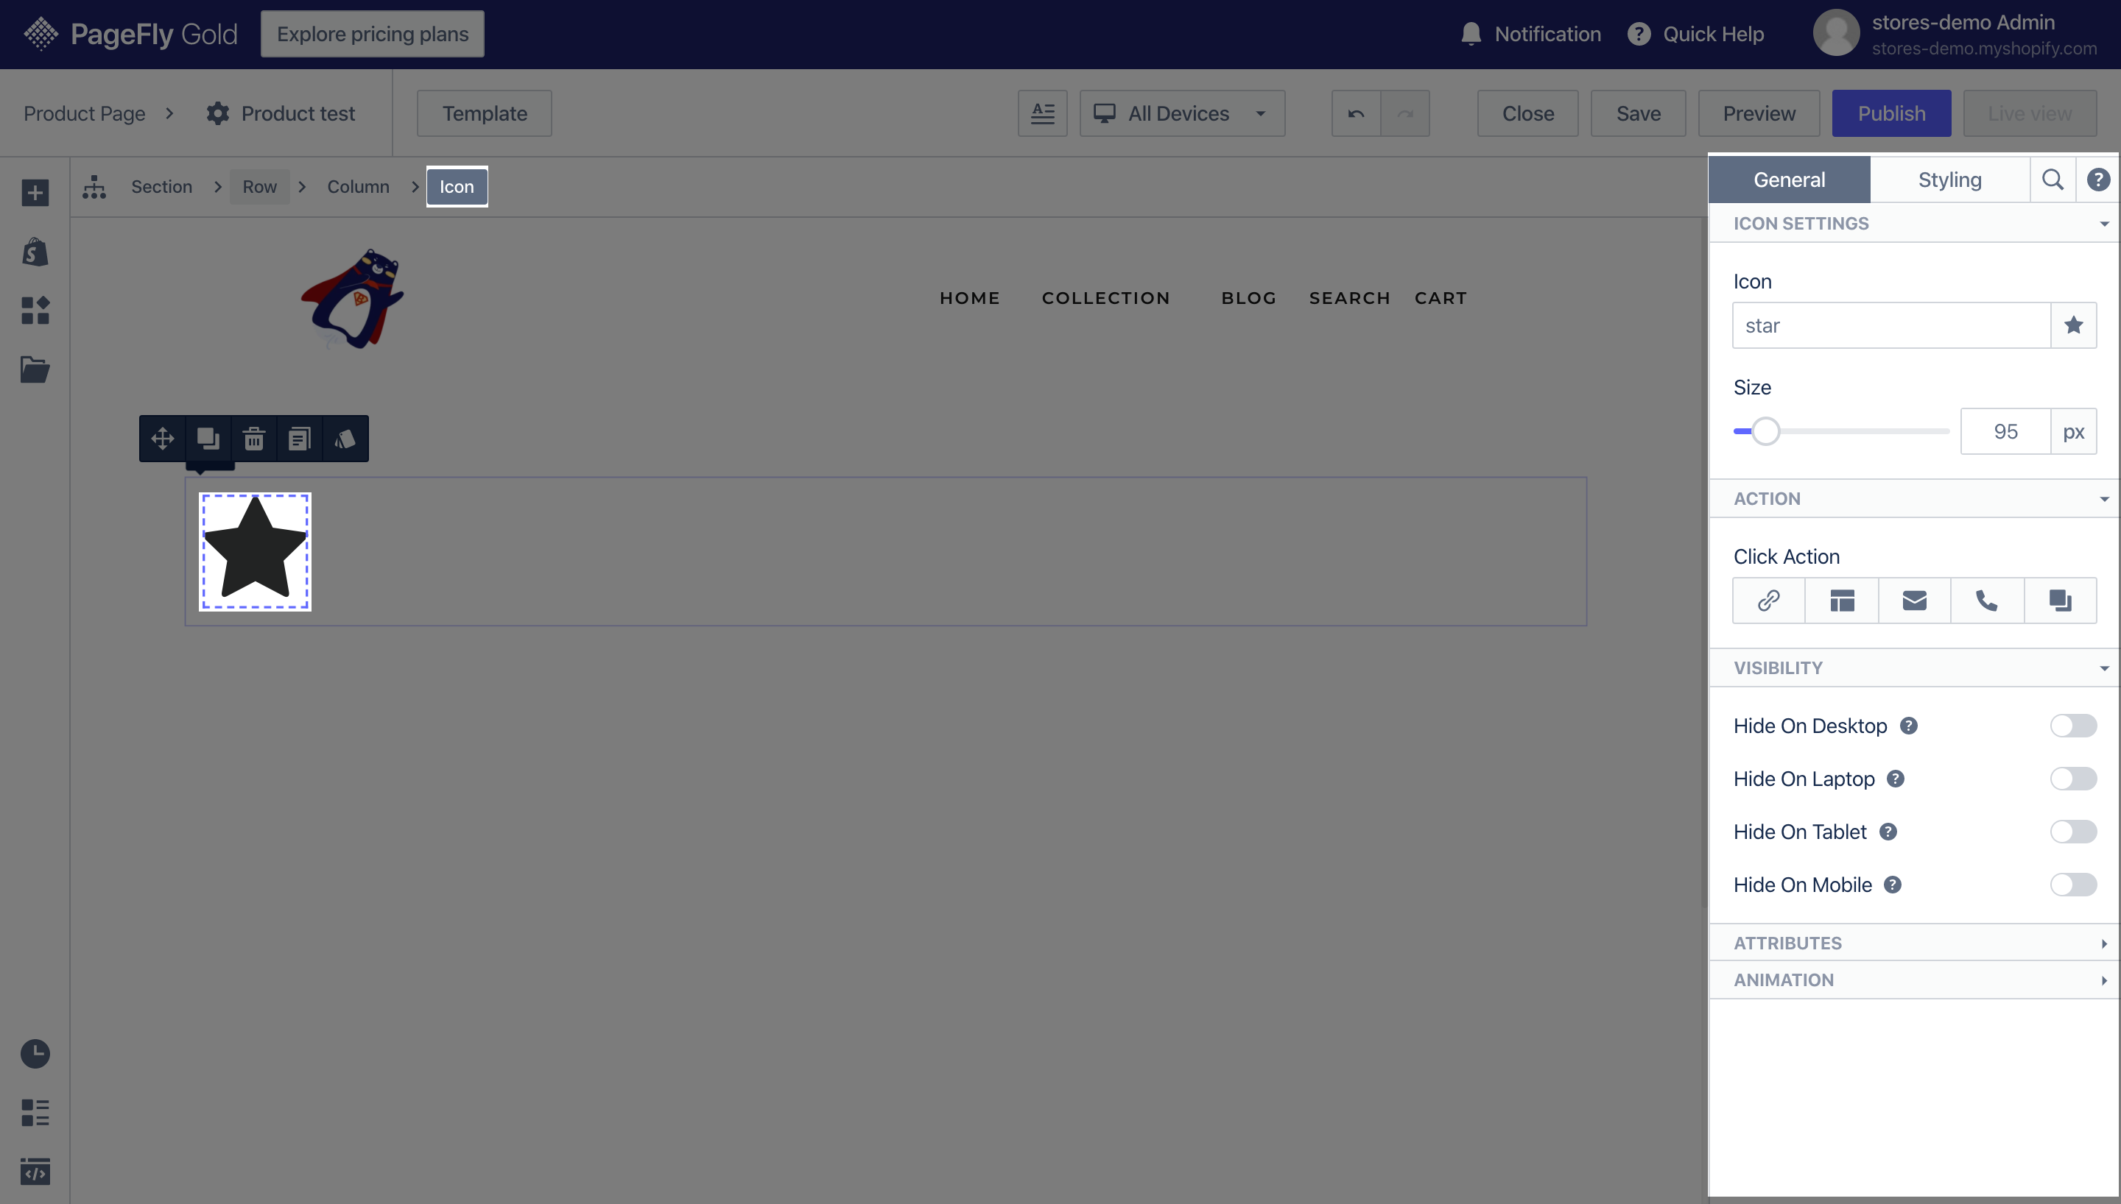
Task: Expand the Attributes section
Action: pyautogui.click(x=1913, y=943)
